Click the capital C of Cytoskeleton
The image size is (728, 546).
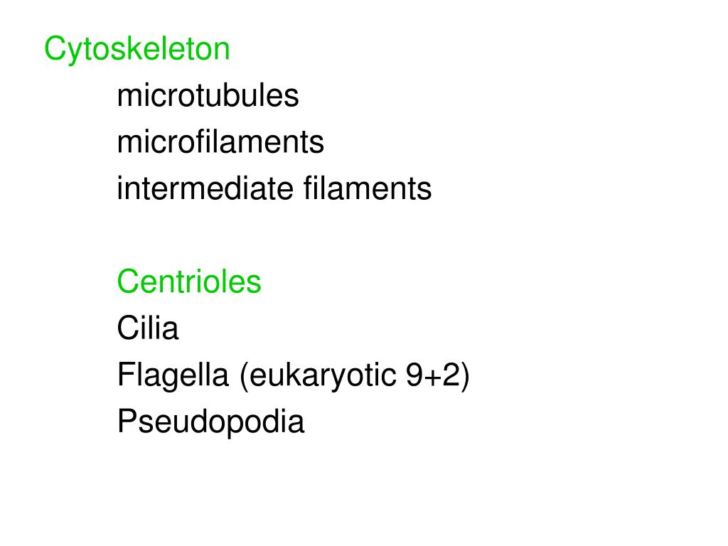(x=54, y=50)
